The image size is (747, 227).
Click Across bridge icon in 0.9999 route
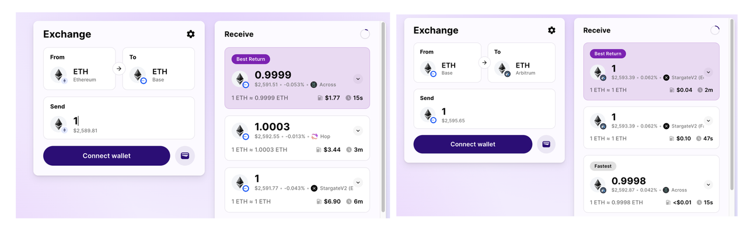click(314, 84)
